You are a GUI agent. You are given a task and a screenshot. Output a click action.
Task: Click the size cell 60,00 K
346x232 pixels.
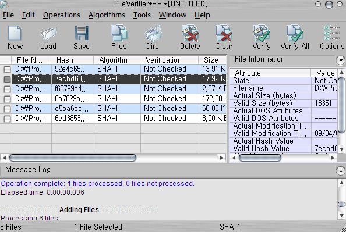click(213, 108)
